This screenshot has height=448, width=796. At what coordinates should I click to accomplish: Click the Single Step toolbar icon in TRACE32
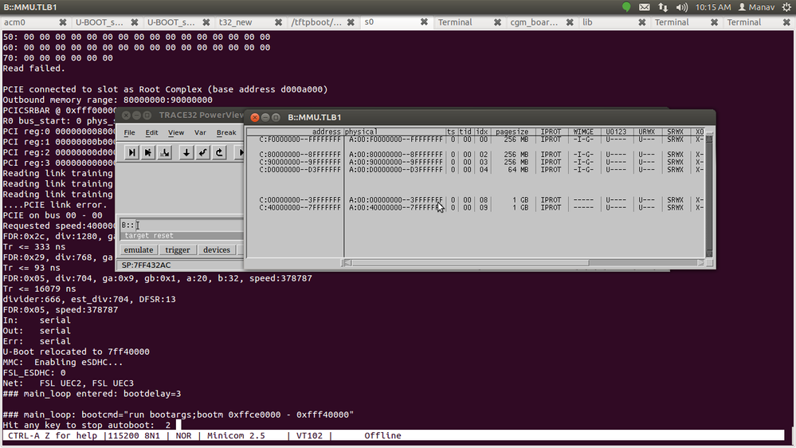pyautogui.click(x=132, y=152)
